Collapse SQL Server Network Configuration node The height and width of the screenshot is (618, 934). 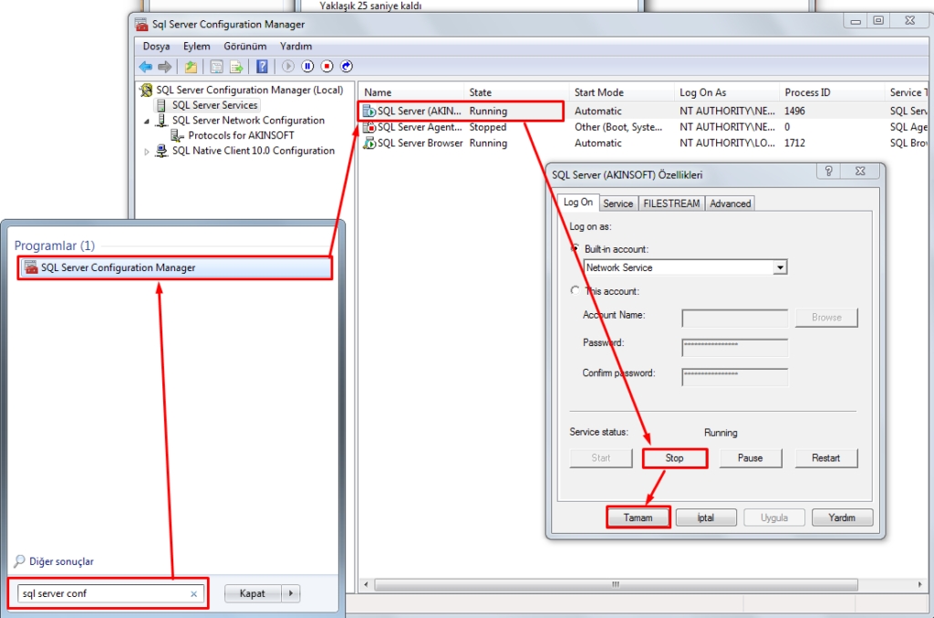point(147,120)
